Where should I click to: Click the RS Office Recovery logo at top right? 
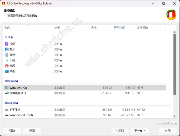[171, 15]
